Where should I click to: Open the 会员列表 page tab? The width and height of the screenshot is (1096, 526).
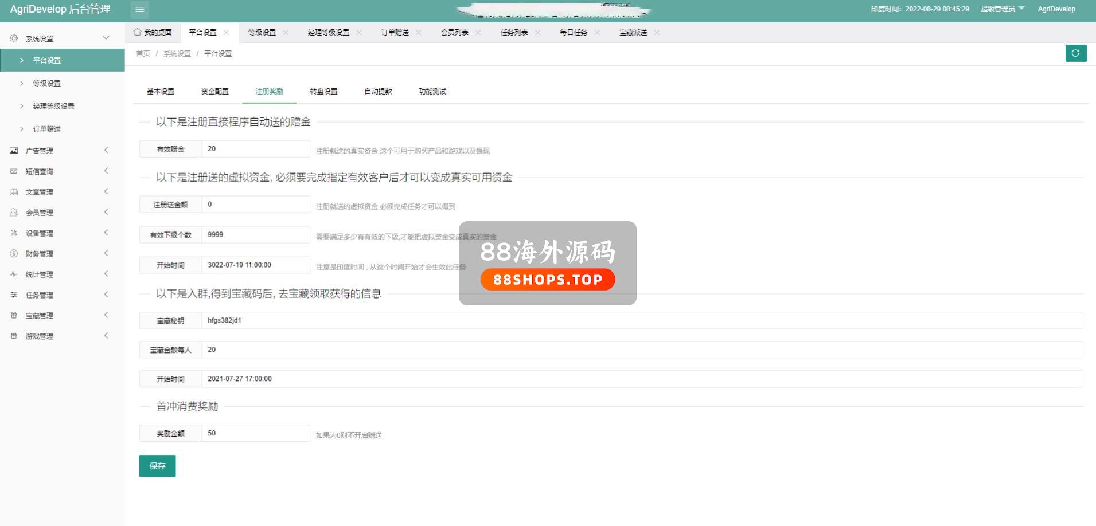(454, 33)
